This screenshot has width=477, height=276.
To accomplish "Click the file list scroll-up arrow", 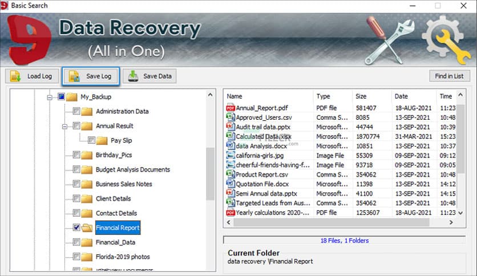I will click(x=461, y=95).
